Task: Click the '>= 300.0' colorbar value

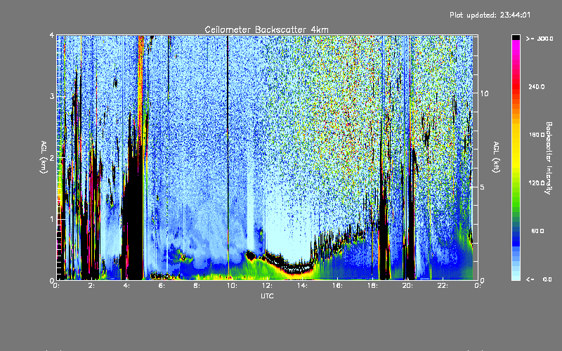Action: click(540, 39)
